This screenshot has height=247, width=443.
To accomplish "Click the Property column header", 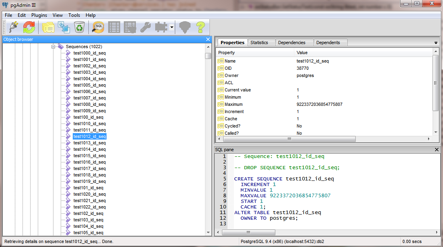I will [x=255, y=53].
